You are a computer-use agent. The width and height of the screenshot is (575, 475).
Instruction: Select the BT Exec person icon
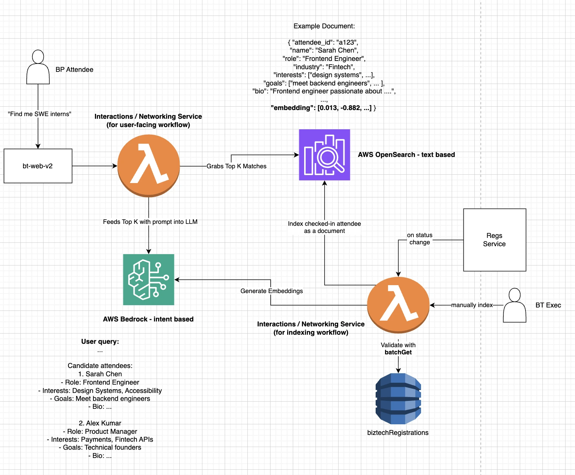click(514, 305)
